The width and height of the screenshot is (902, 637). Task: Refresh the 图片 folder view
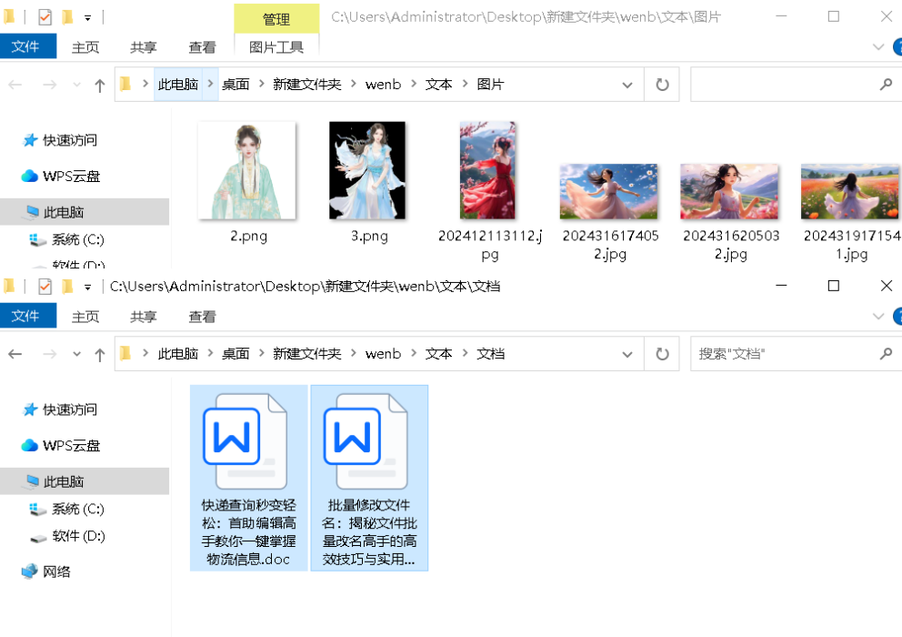(x=662, y=85)
